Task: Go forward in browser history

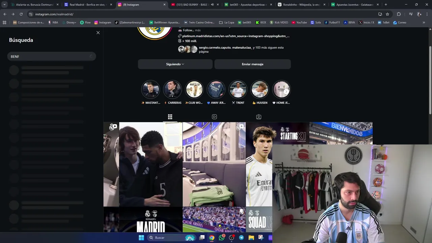Action: click(x=13, y=14)
